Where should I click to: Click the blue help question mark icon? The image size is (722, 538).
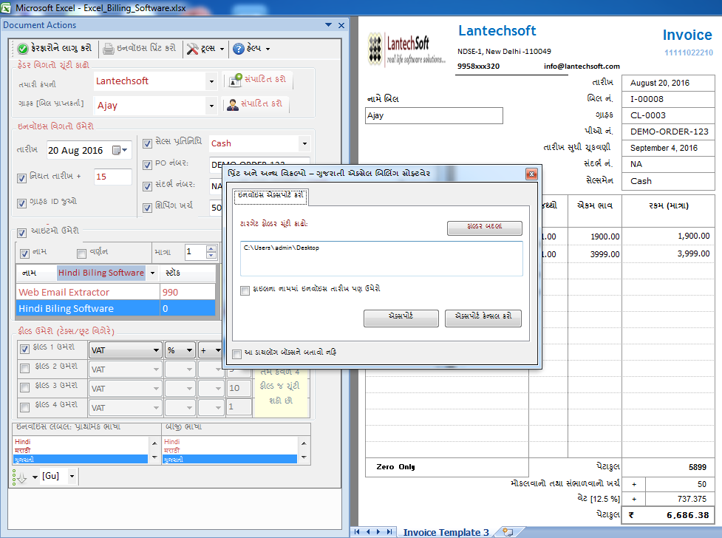(x=239, y=48)
